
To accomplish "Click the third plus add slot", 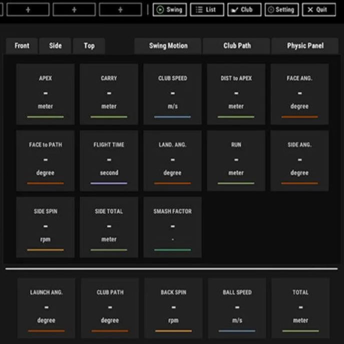I will point(120,10).
